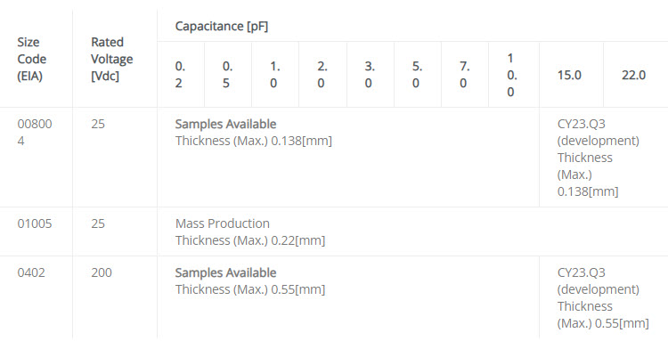Image resolution: width=668 pixels, height=341 pixels.
Task: Click the 0.5 capacitance column header
Action: (227, 75)
